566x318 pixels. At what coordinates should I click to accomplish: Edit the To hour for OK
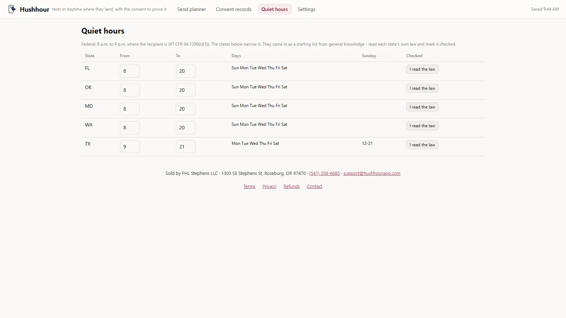186,90
